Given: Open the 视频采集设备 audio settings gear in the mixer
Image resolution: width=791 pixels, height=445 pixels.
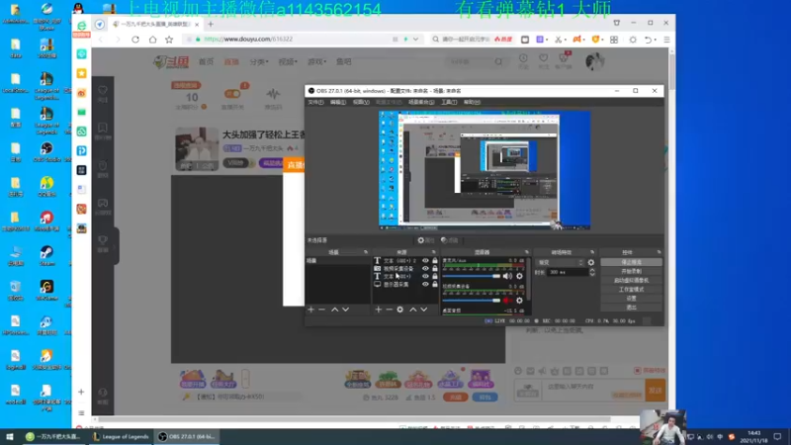Looking at the screenshot, I should tap(519, 301).
